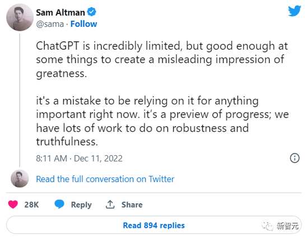The width and height of the screenshot is (308, 239).
Task: Click the 28K likes count
Action: tap(31, 204)
